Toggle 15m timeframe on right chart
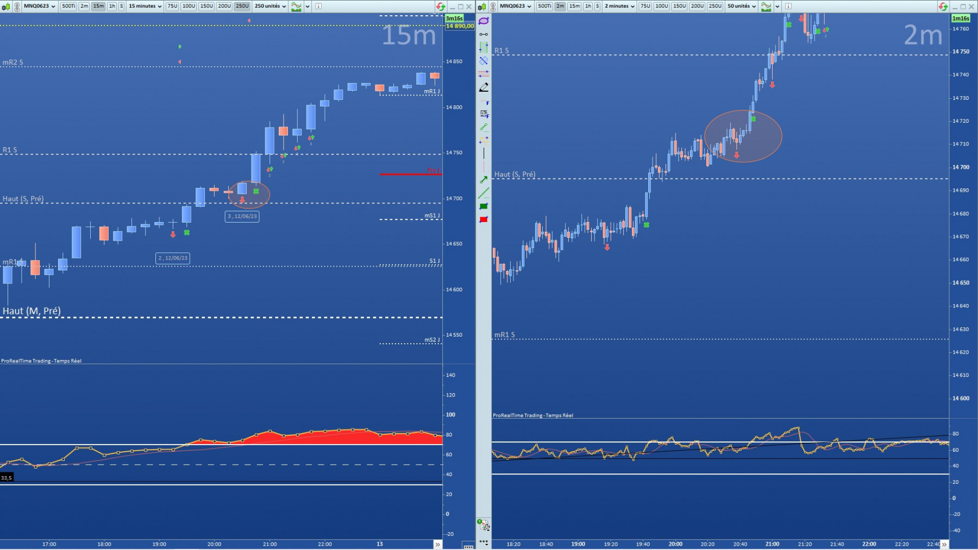978x550 pixels. [x=574, y=6]
